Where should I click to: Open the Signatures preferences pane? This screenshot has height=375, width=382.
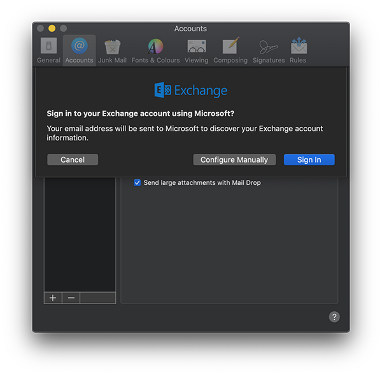pos(269,50)
